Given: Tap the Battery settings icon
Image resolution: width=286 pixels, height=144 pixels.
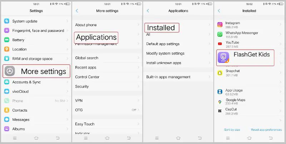Looking at the screenshot, I should point(7,40).
